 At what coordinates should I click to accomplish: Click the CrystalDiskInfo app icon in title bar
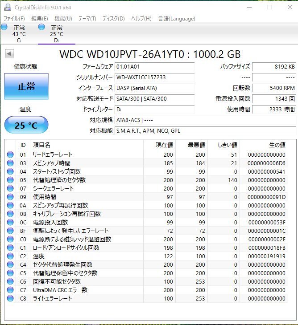(x=8, y=7)
